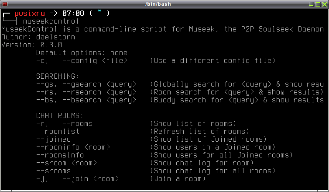This screenshot has height=192, width=329.
Task: Click the '--srooms' option text
Action: click(54, 171)
